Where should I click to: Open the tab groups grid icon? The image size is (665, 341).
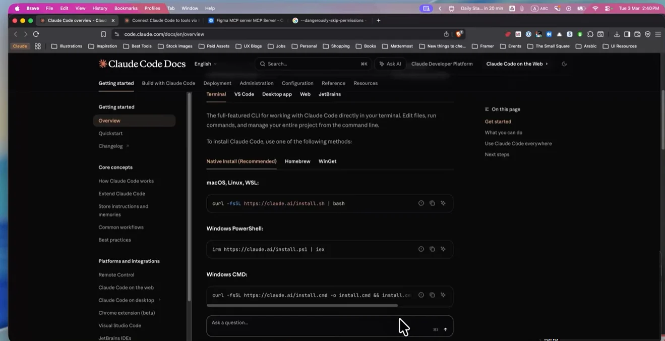coord(38,46)
